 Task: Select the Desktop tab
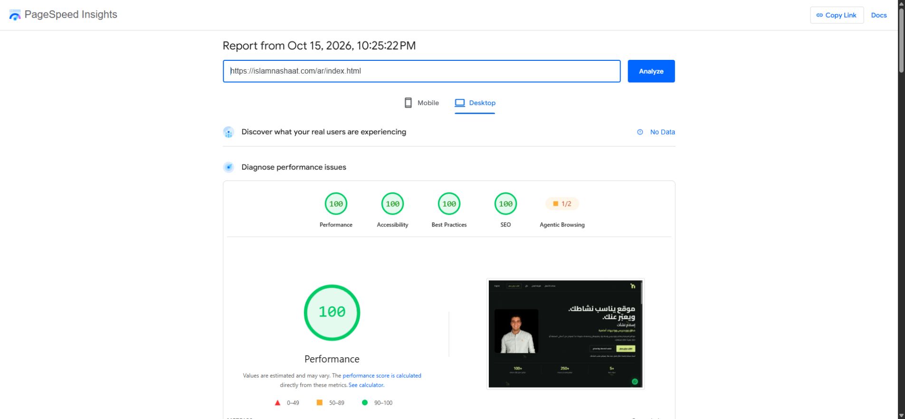(475, 103)
